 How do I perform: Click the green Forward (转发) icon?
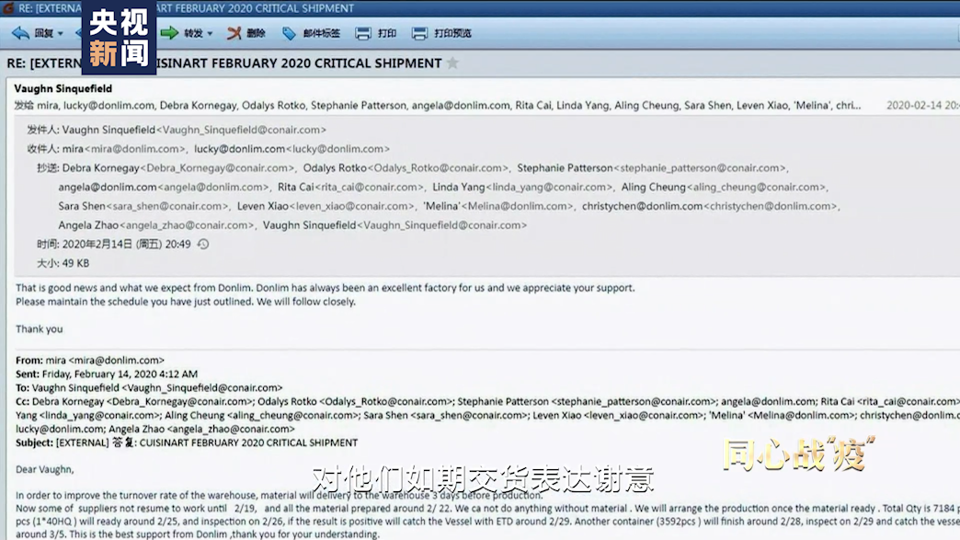click(169, 33)
